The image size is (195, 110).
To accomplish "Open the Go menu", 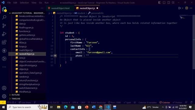I will (41, 3).
